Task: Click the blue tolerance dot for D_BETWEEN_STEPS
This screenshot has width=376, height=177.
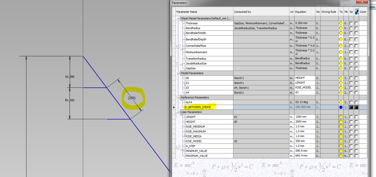Action: 341,107
